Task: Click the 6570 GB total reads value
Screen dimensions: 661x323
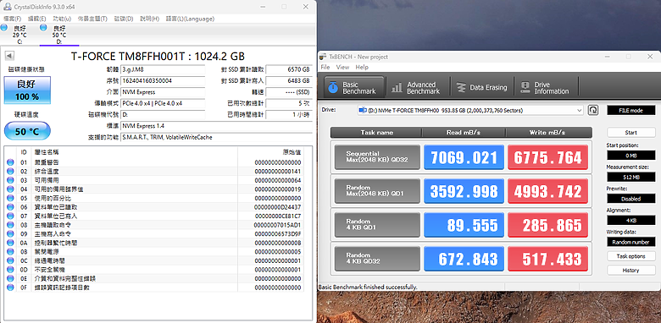Action: 289,69
